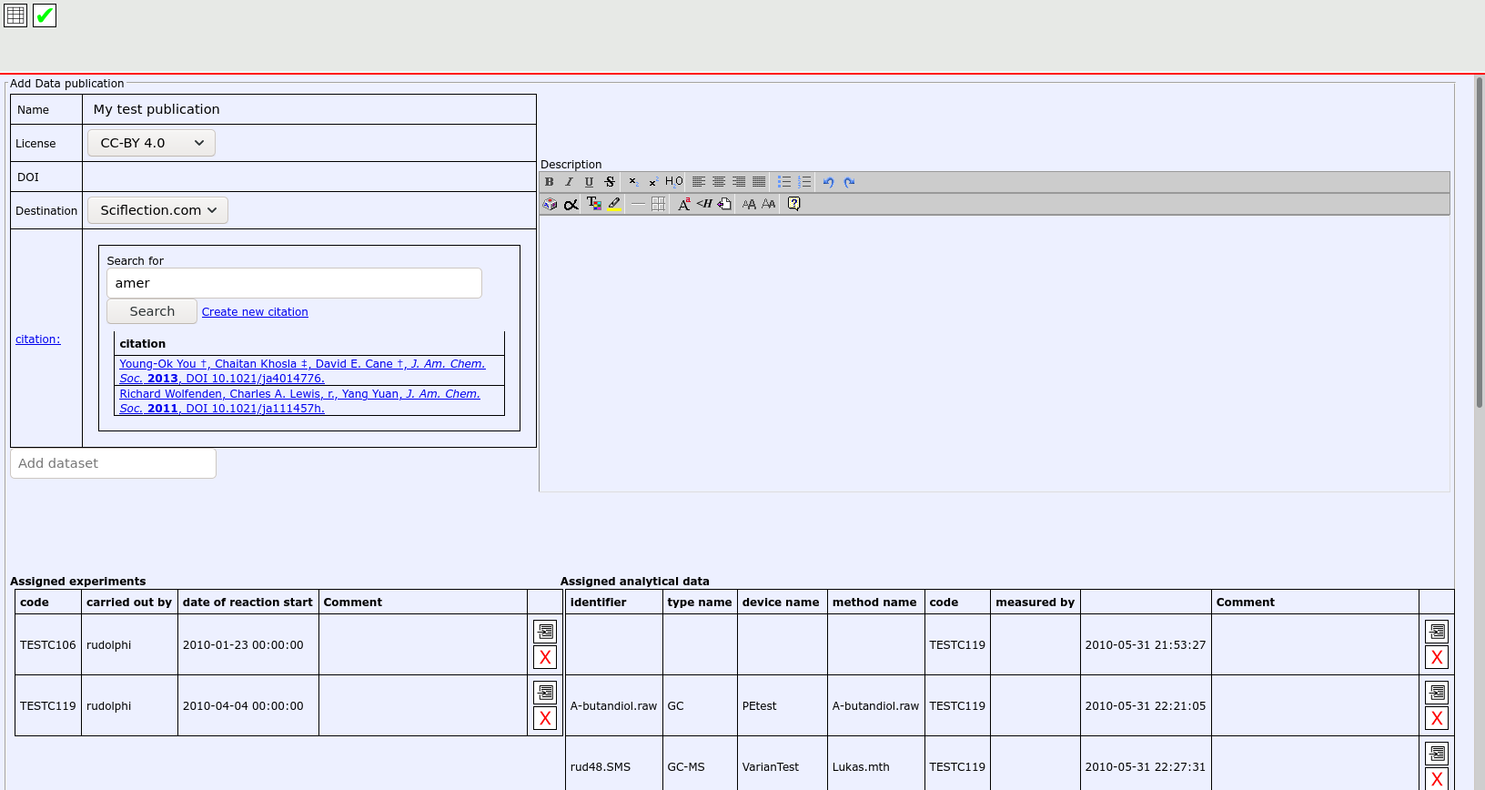Viewport: 1485px width, 790px height.
Task: Insert special character with alpha icon
Action: [x=571, y=204]
